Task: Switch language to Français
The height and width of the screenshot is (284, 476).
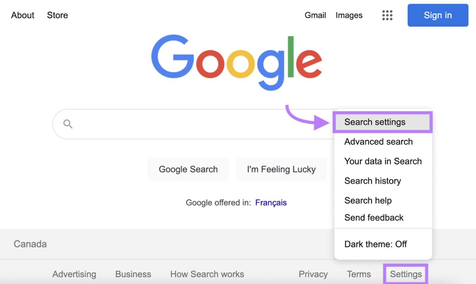Action: click(271, 203)
